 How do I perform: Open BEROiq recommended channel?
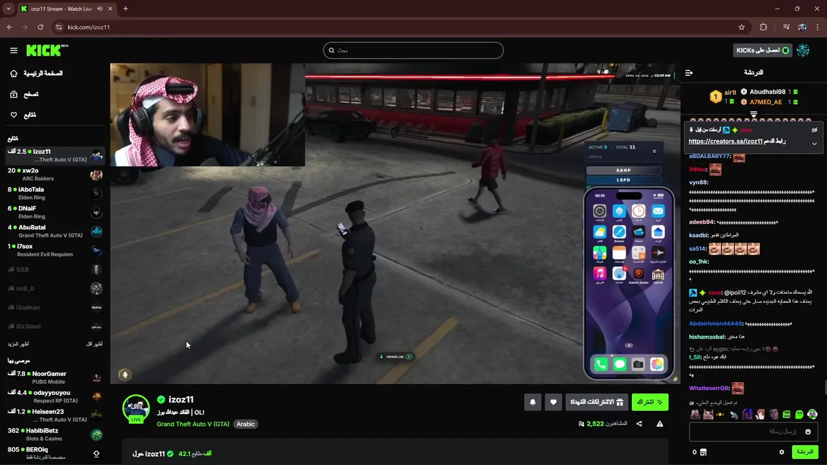click(55, 453)
